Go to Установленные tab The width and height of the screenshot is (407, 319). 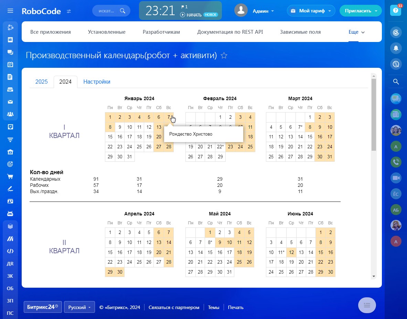pos(107,32)
